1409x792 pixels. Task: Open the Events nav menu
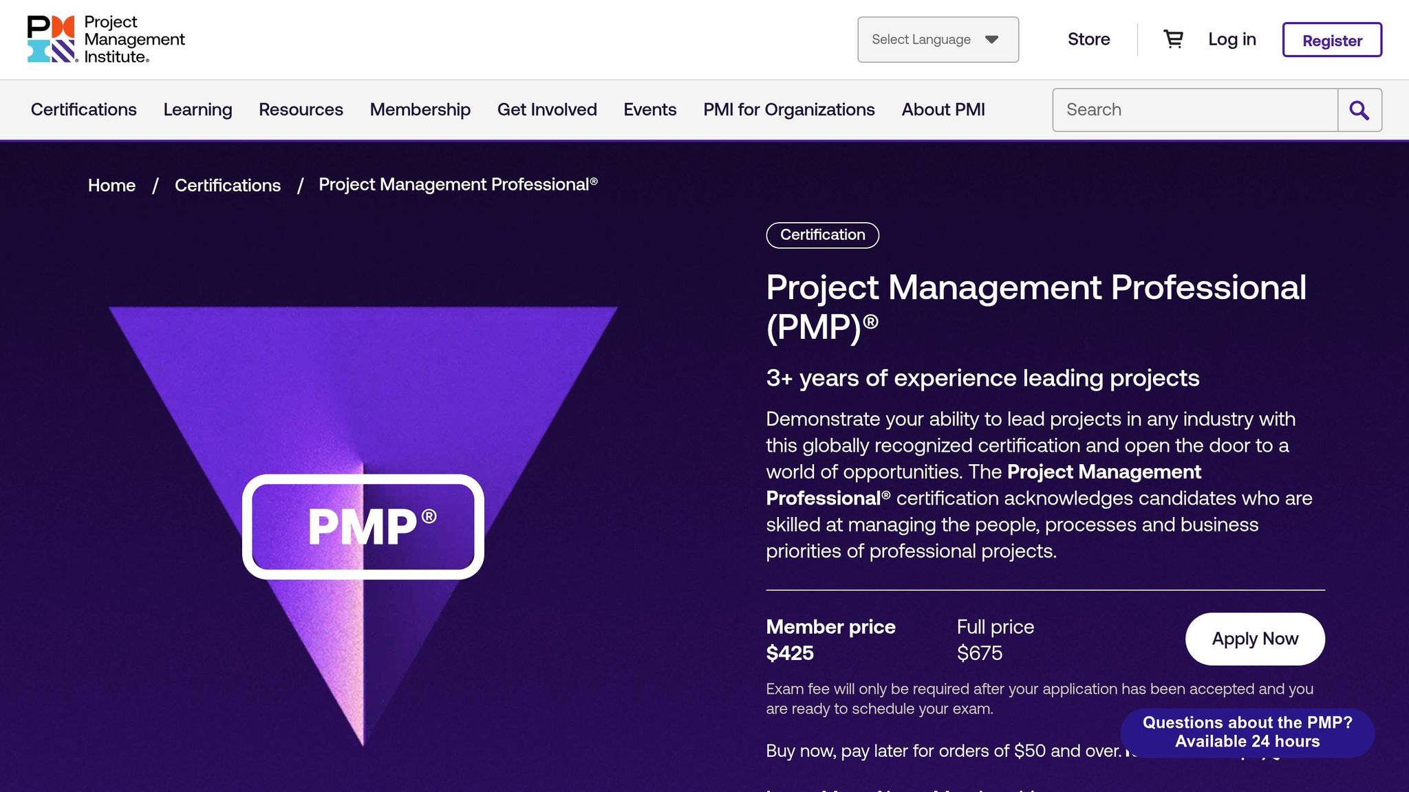click(650, 109)
